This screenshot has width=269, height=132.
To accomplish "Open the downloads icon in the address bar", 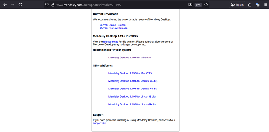I will [190, 5].
